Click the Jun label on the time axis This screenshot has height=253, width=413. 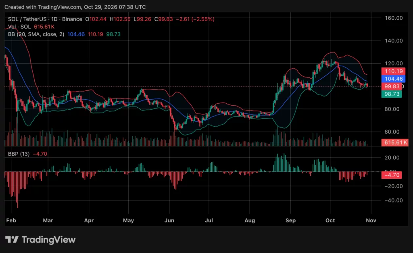click(x=169, y=220)
